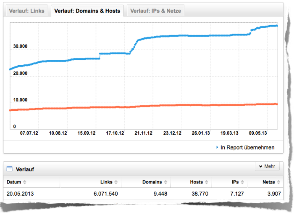Click the orange domains line in the chart
This screenshot has width=294, height=213.
pos(189,105)
